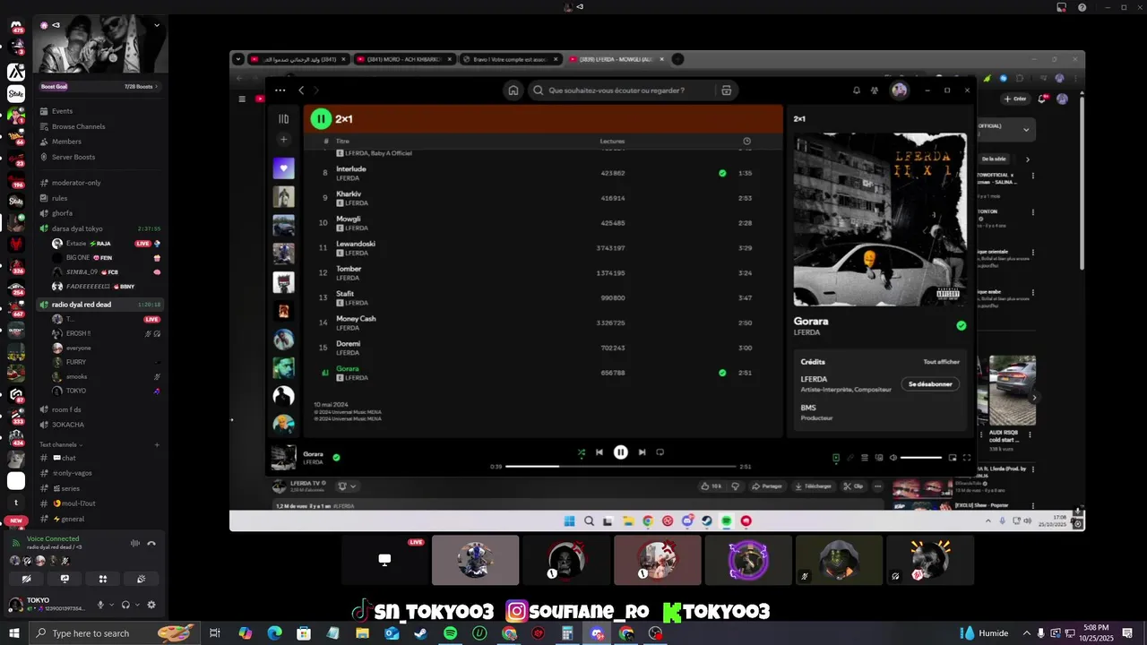Open the Liked Songs heart playlist

click(x=283, y=168)
